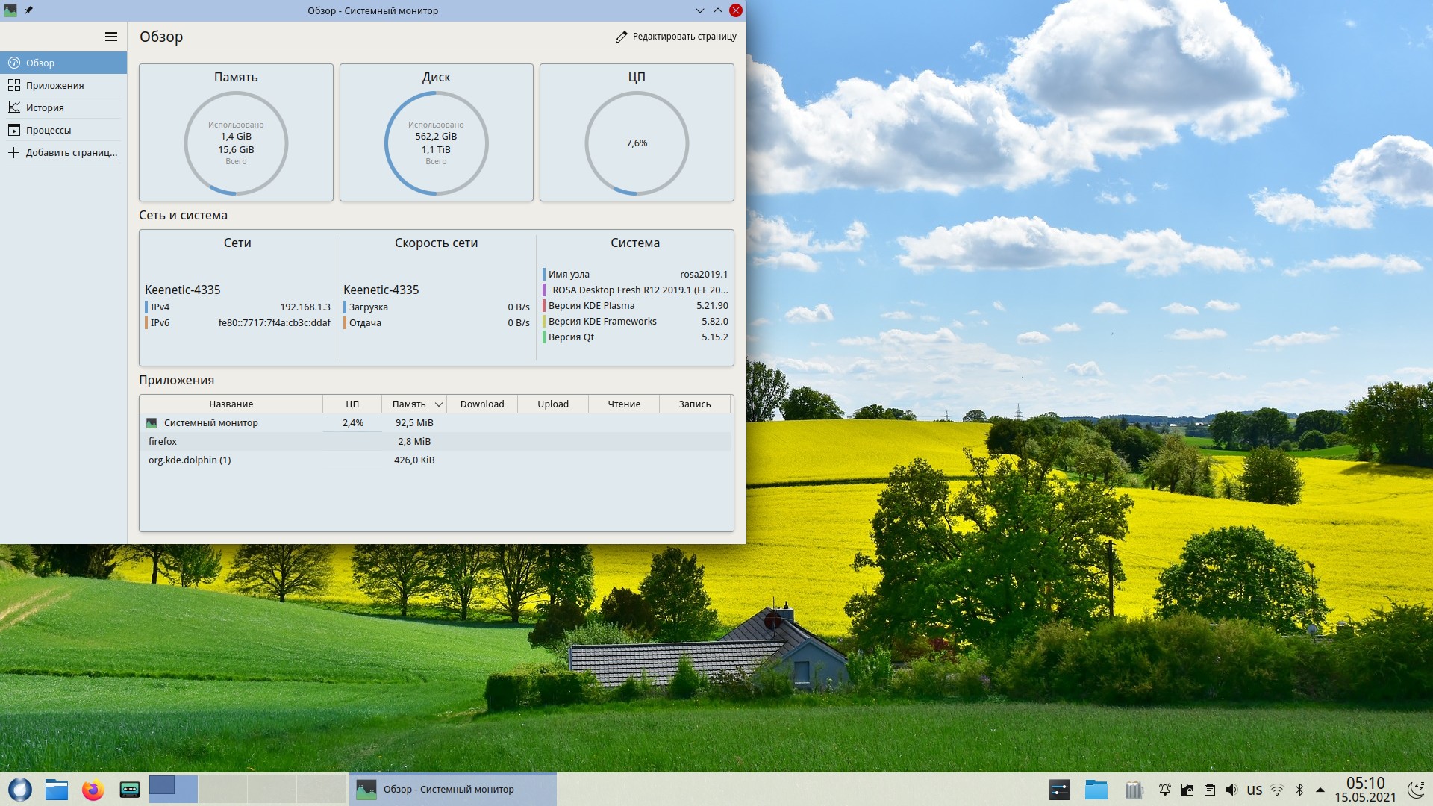Image resolution: width=1433 pixels, height=806 pixels.
Task: Toggle night sleep mode icon
Action: pyautogui.click(x=1415, y=790)
